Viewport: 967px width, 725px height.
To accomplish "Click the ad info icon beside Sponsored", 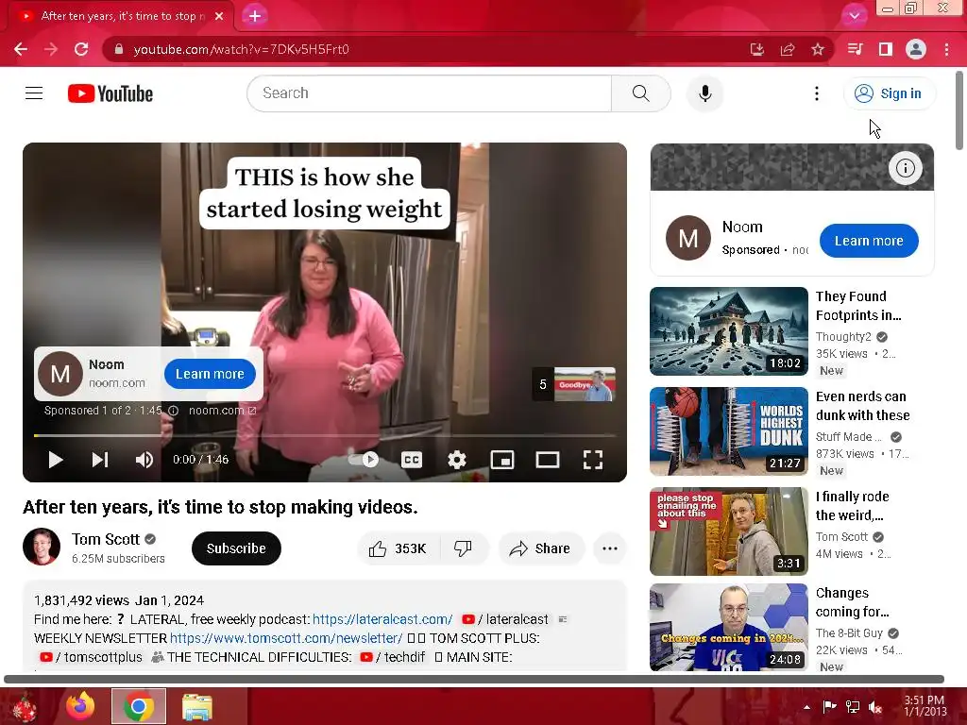I will pos(174,410).
